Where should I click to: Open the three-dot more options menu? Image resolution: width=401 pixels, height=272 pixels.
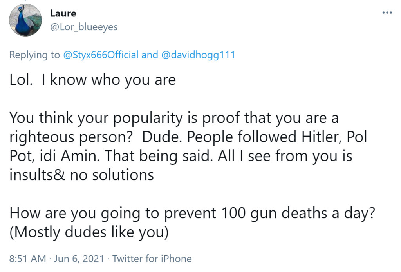pyautogui.click(x=387, y=13)
